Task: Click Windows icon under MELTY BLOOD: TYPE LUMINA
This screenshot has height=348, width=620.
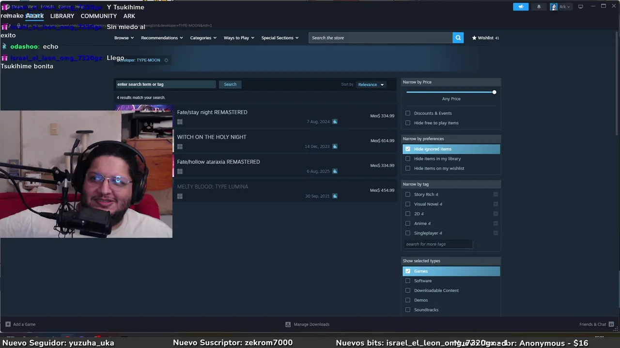Action: 180,196
